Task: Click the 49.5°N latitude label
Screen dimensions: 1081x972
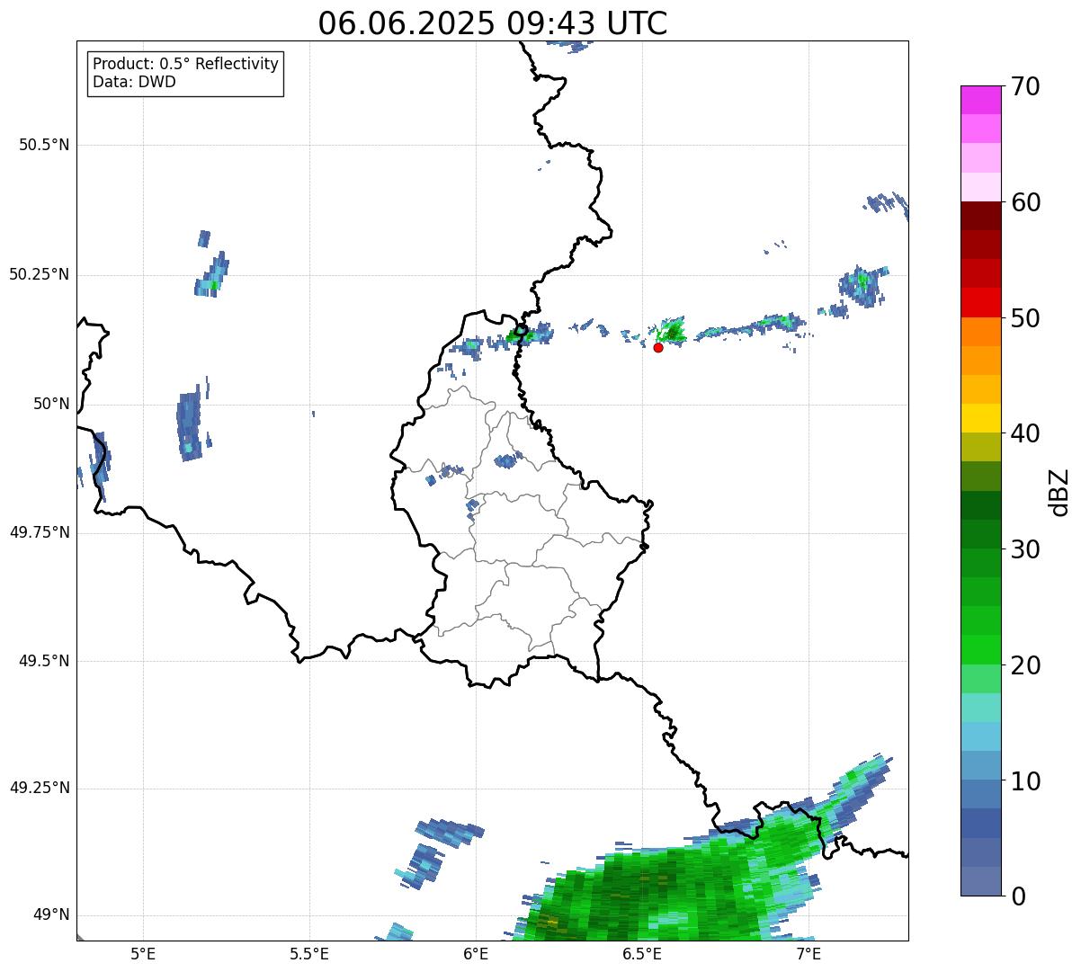Action: (44, 661)
